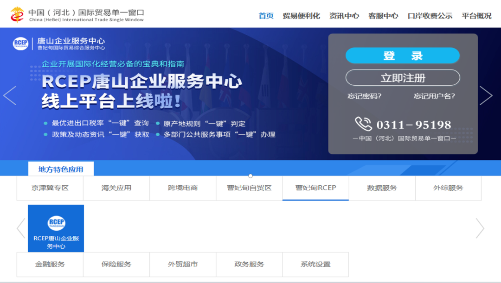The image size is (501, 283).
Task: Click the phone handset icon beside 0311-95198
Action: point(363,124)
